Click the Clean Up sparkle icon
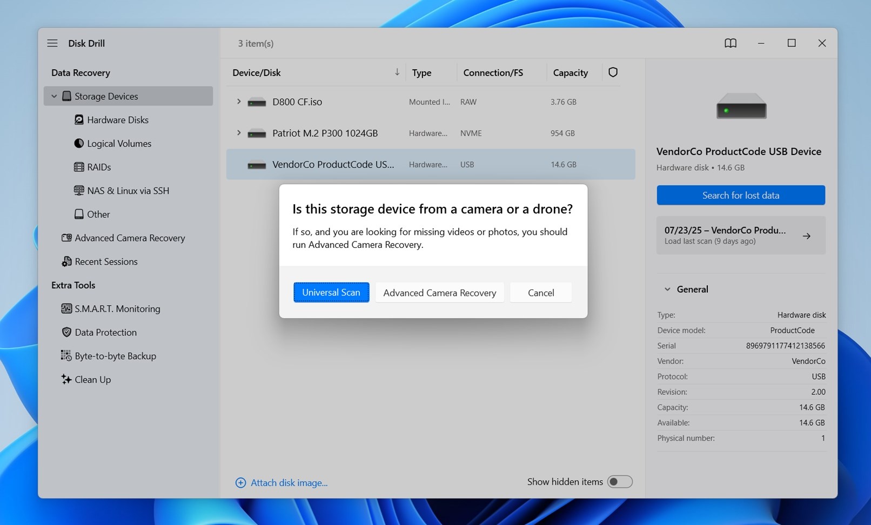The height and width of the screenshot is (525, 871). click(x=66, y=379)
